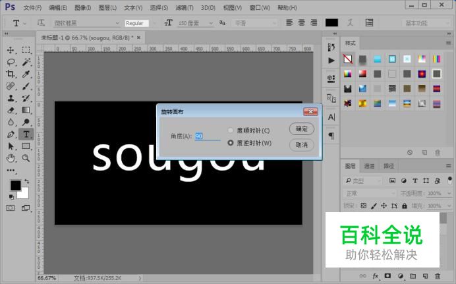Image resolution: width=456 pixels, height=284 pixels.
Task: Toggle character and paragraph panels
Action: click(x=369, y=22)
